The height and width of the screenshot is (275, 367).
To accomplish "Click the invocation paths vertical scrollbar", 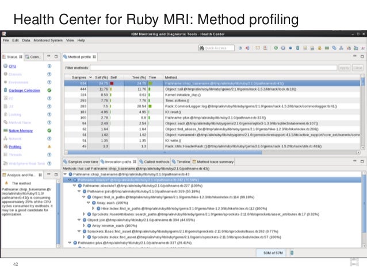I will 364,203.
